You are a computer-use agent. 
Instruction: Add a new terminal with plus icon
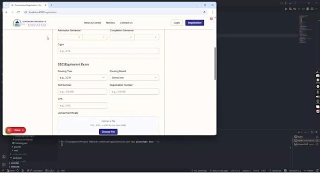(299, 132)
